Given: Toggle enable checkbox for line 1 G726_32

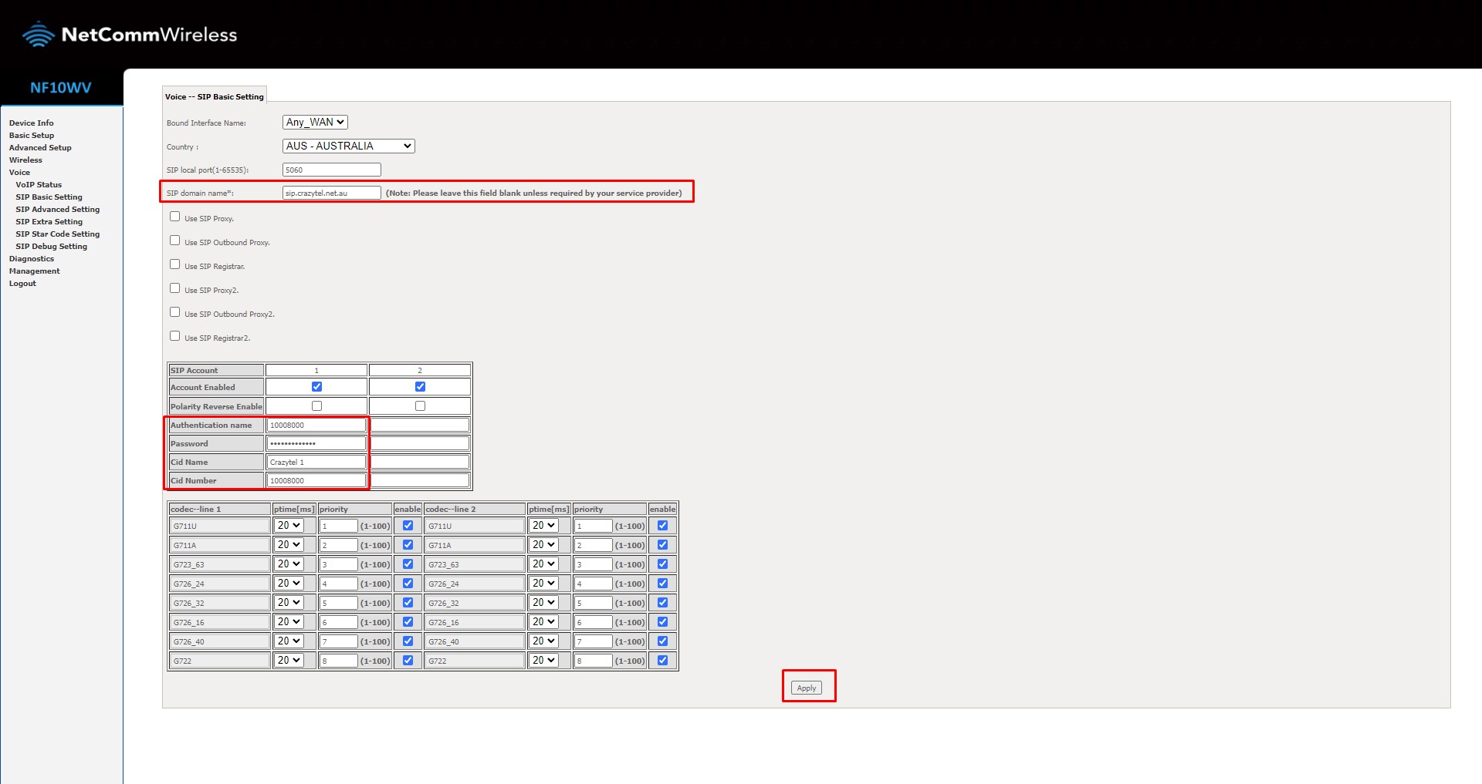Looking at the screenshot, I should coord(408,603).
